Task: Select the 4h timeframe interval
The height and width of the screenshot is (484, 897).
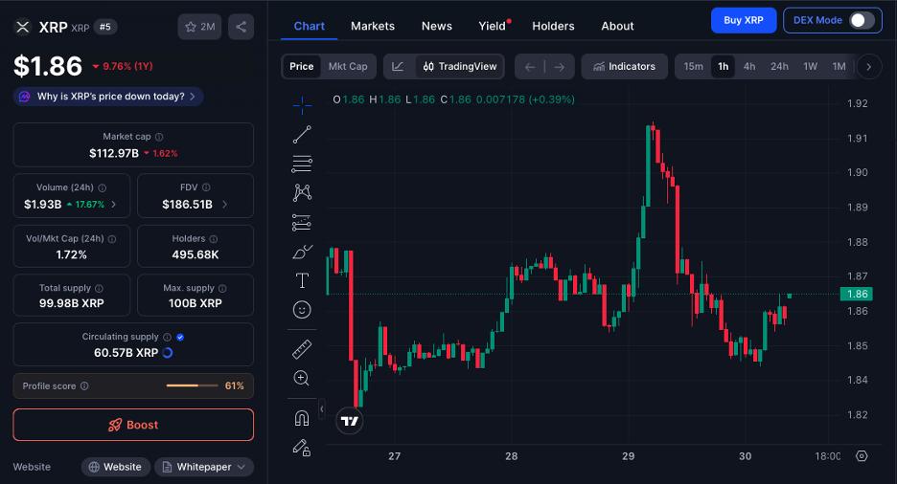Action: click(x=749, y=66)
